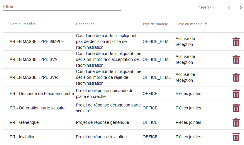
Task: Open the PR - Invitation row
Action: tap(22, 137)
